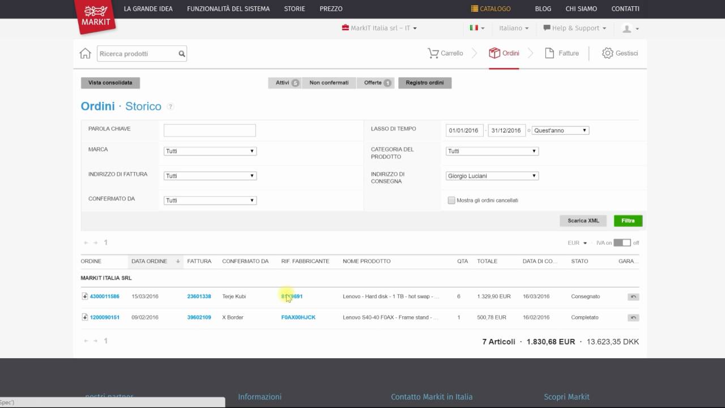Click the search magnifier icon
Viewport: 725px width, 408px height.
point(182,54)
